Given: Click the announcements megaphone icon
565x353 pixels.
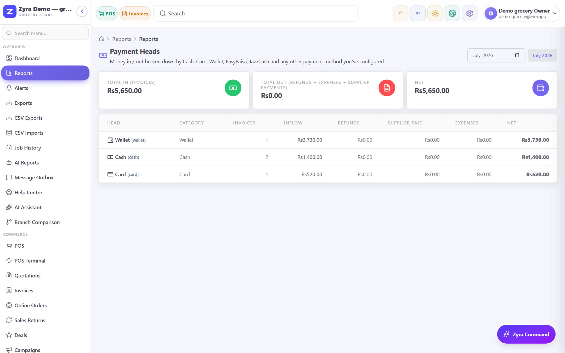Looking at the screenshot, I should click(418, 13).
